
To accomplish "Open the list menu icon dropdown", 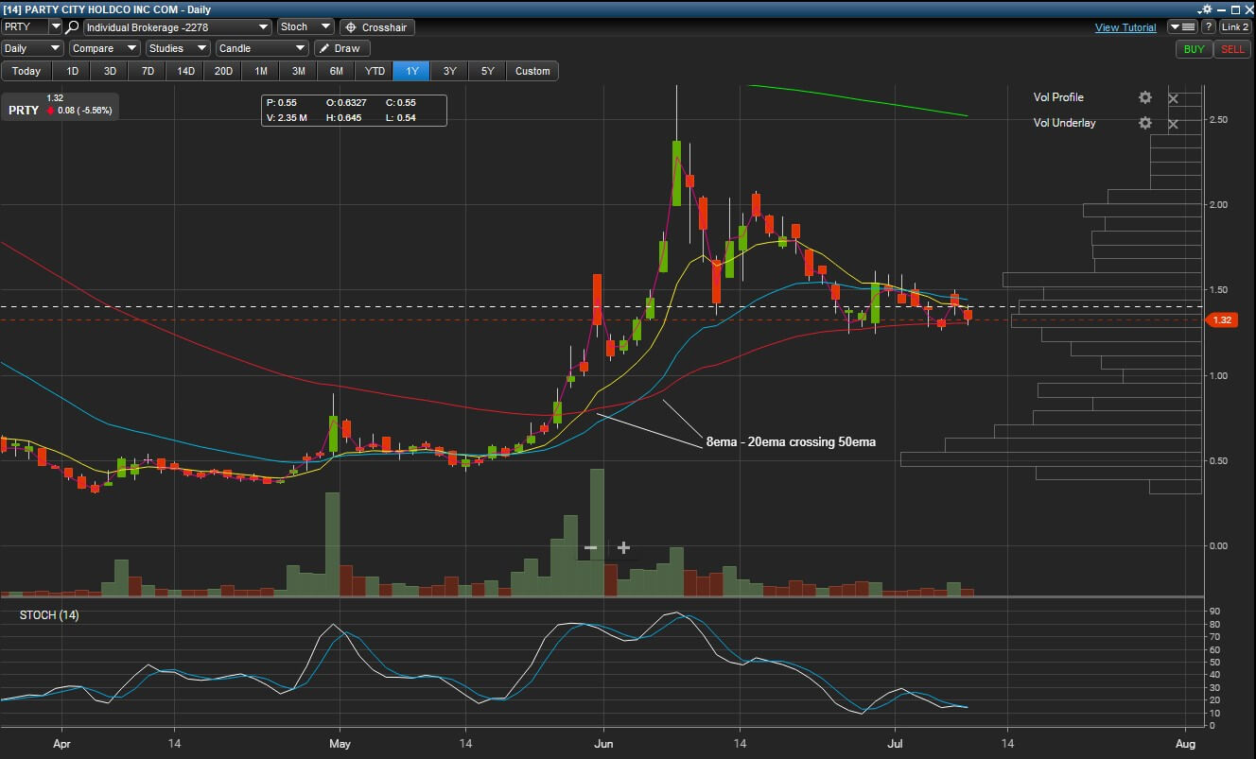I will coord(1183,27).
